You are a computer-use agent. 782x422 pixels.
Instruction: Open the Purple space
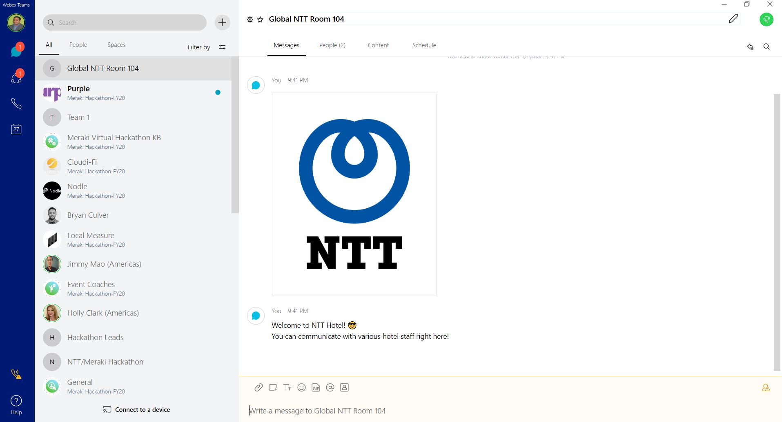[x=133, y=93]
